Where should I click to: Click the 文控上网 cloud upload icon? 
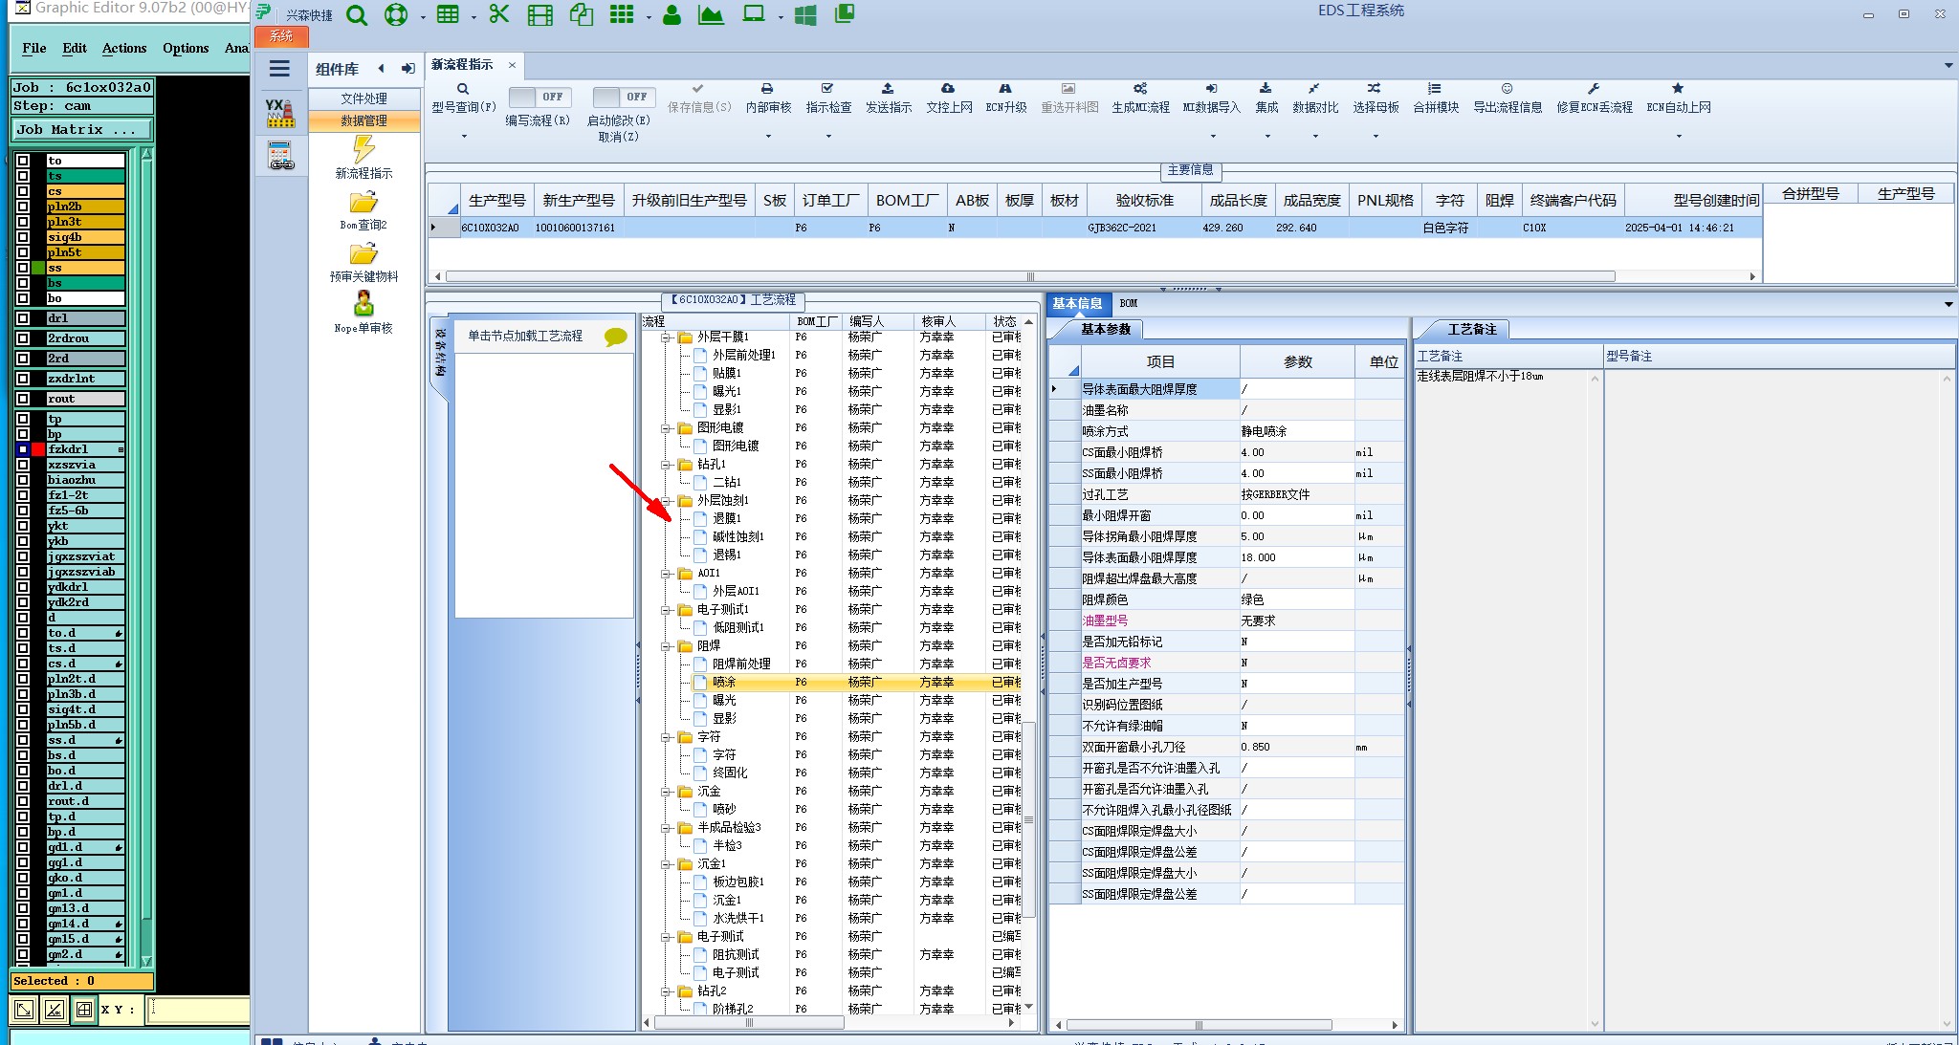948,89
